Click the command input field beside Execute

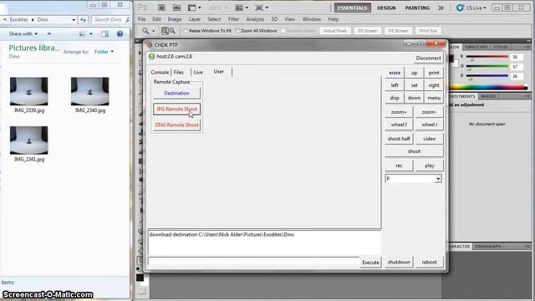253,262
